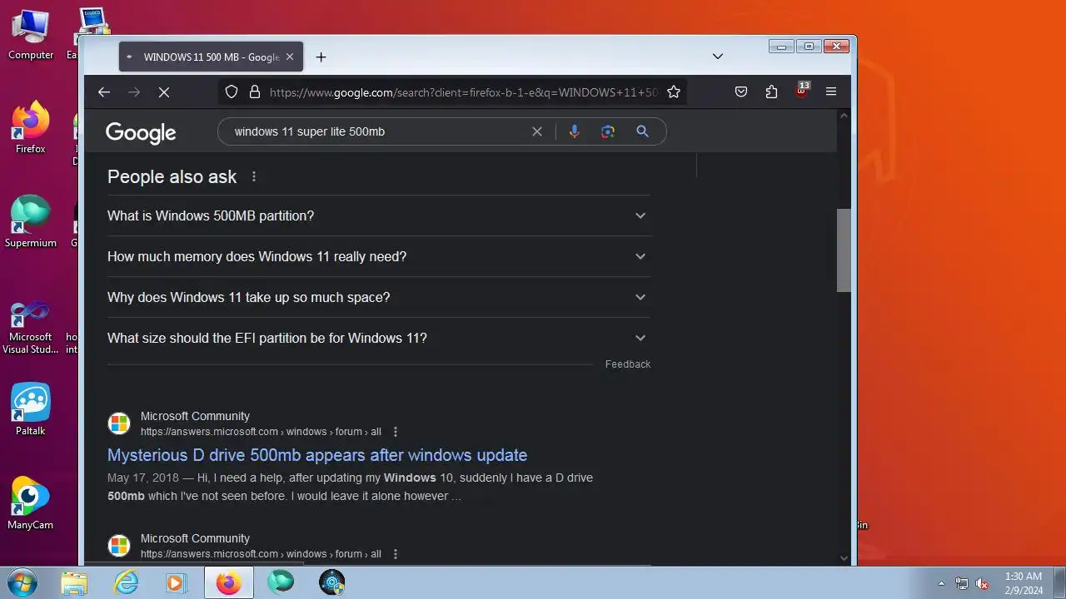Open the muted volume tray icon
The width and height of the screenshot is (1066, 599).
click(982, 583)
